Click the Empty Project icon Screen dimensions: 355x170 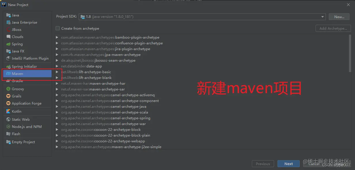pyautogui.click(x=9, y=142)
